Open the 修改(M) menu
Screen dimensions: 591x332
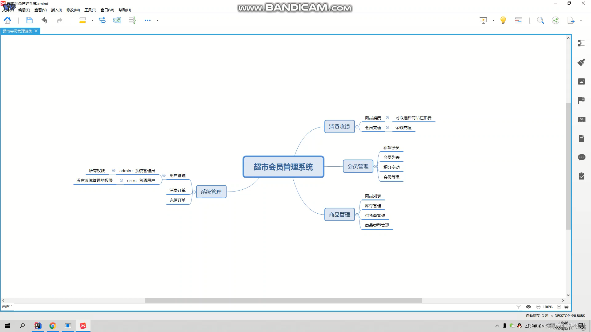[x=73, y=10]
